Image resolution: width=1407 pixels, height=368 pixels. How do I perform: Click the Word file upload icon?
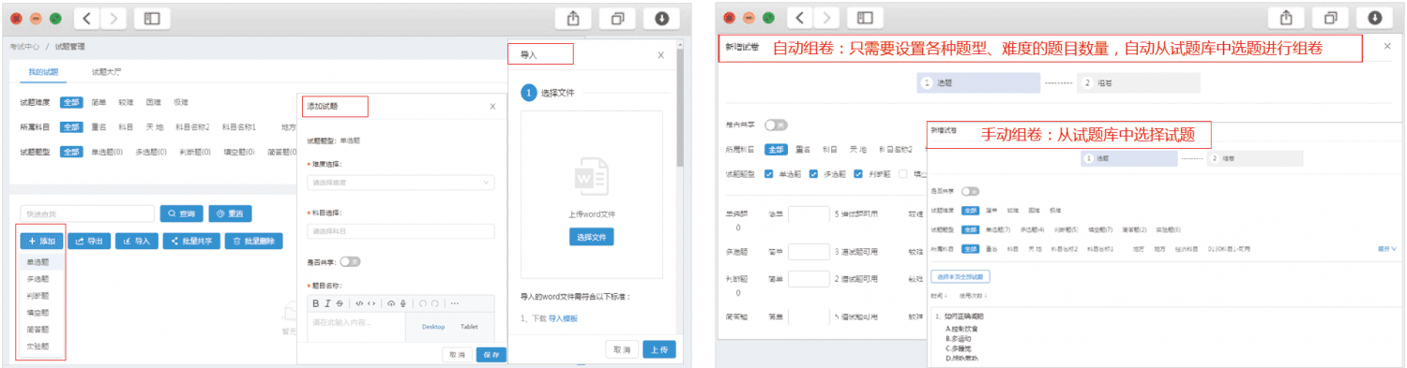[x=592, y=175]
